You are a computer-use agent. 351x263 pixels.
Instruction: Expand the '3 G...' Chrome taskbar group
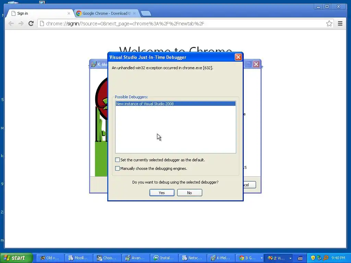click(x=250, y=258)
